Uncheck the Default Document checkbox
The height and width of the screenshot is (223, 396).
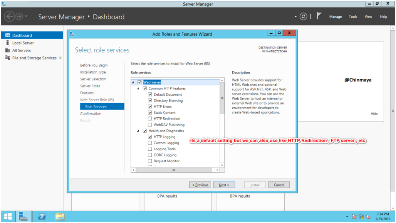pos(150,95)
